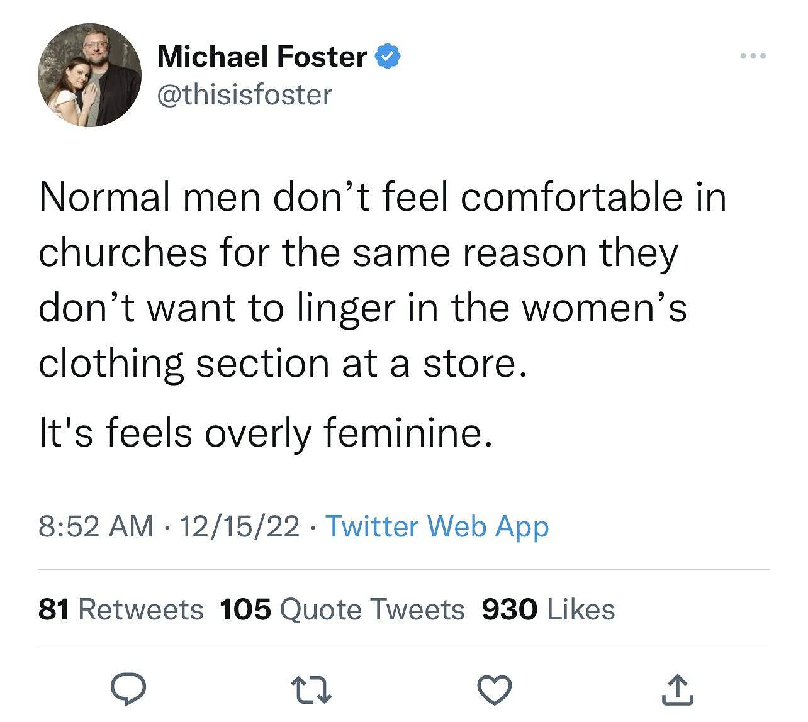Click the reply speech bubble icon
This screenshot has height=722, width=808.
click(128, 689)
